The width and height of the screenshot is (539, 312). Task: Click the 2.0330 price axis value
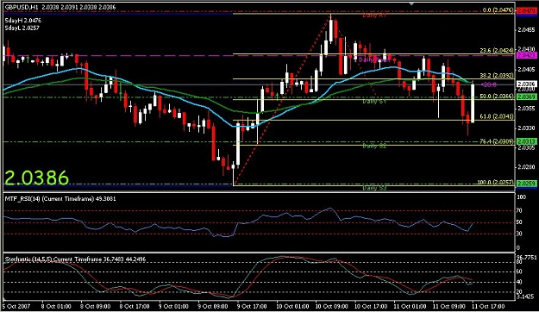527,128
